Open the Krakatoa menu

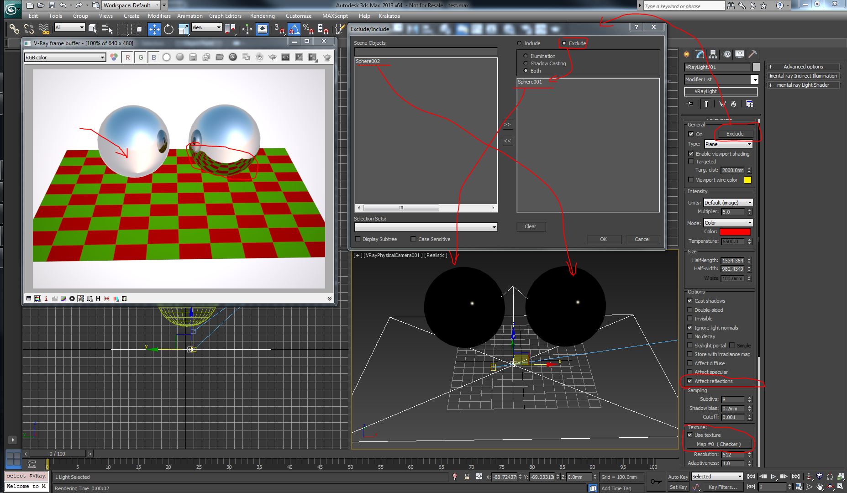389,16
